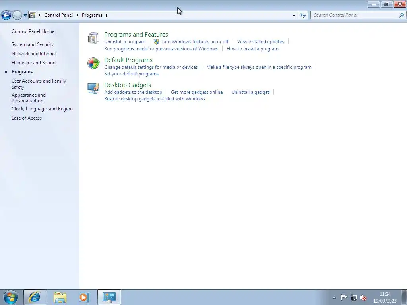This screenshot has height=305, width=407.
Task: Open the Action Center flag icon
Action: click(344, 297)
